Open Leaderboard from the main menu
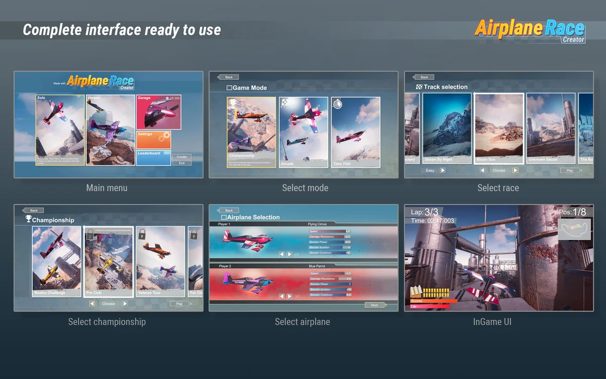This screenshot has height=379, width=606. (x=154, y=158)
